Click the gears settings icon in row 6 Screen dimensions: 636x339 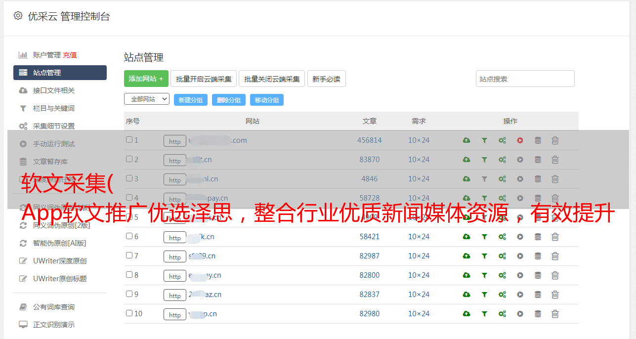pos(502,237)
